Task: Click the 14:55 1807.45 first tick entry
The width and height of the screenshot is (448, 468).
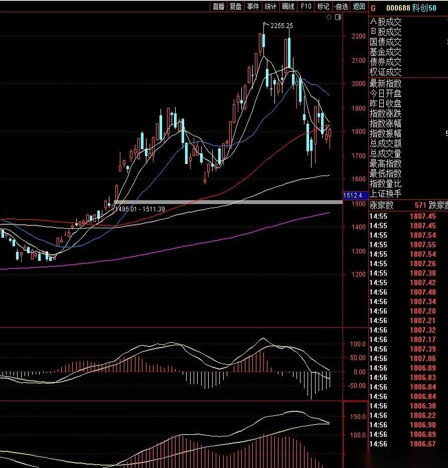Action: 403,216
